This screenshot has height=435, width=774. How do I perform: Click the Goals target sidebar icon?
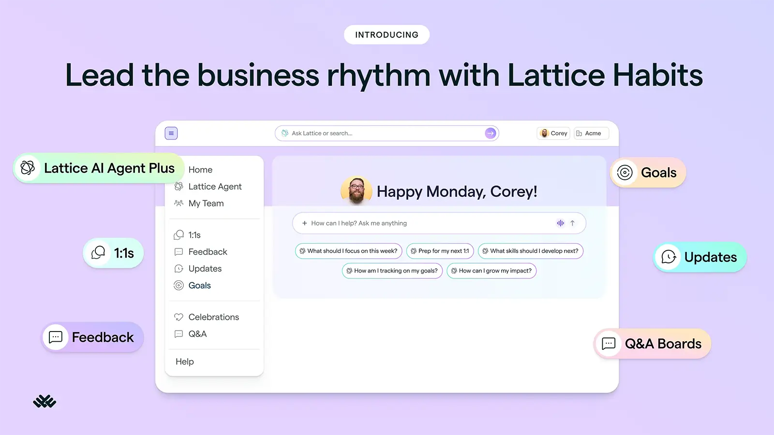[x=179, y=286]
